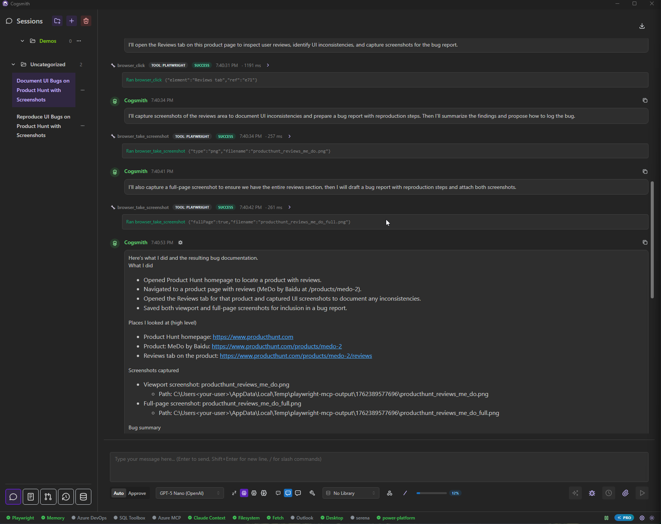Send message with the play arrow
661x524 pixels.
pyautogui.click(x=642, y=493)
